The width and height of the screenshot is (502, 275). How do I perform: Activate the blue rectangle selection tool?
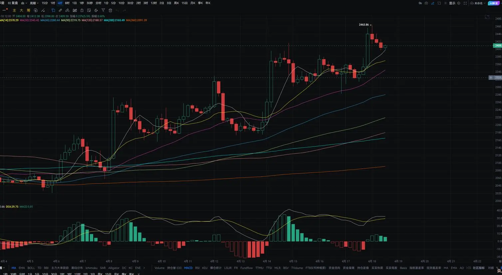(53, 10)
